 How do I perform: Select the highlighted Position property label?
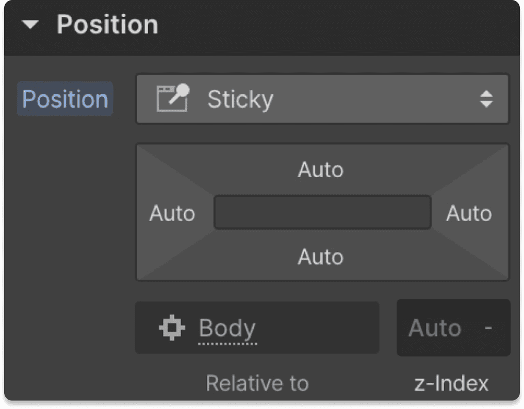coord(64,99)
